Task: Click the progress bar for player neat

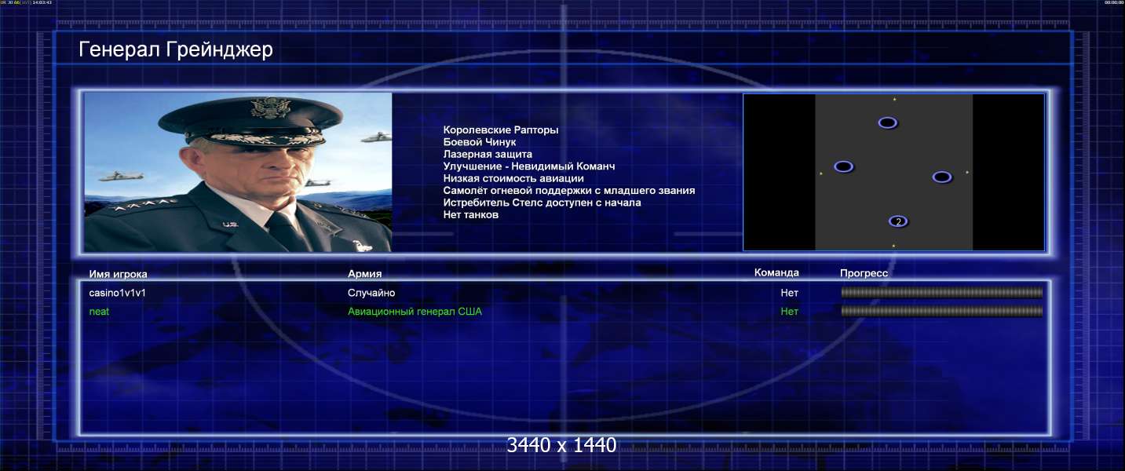Action: tap(942, 311)
